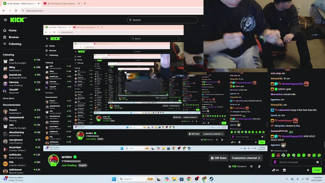
Task: Open Following in main Kick sidebar
Action: (12, 44)
